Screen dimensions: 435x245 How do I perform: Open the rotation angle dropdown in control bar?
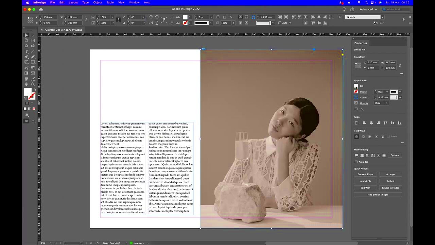pyautogui.click(x=144, y=17)
